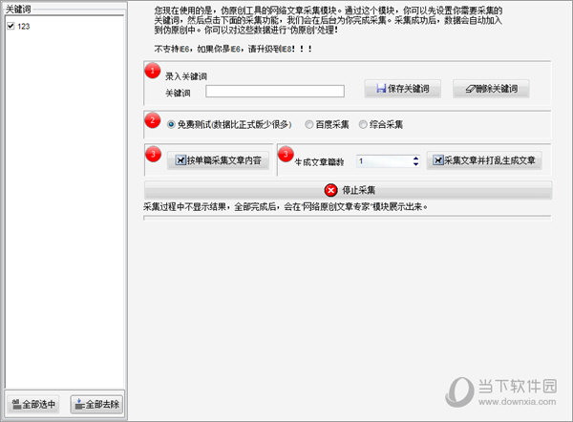
Task: Stop collecting with the 停止采集 button
Action: point(349,190)
